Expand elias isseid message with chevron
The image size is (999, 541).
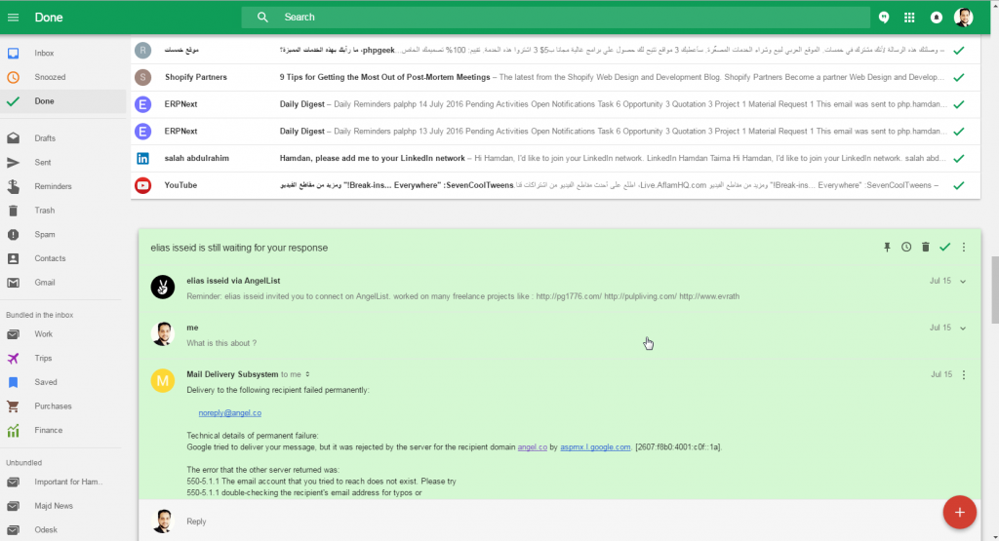click(x=963, y=281)
